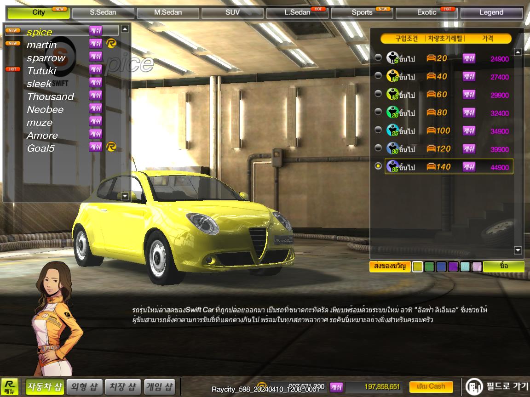
Task: Switch to the Sports tab
Action: [362, 13]
